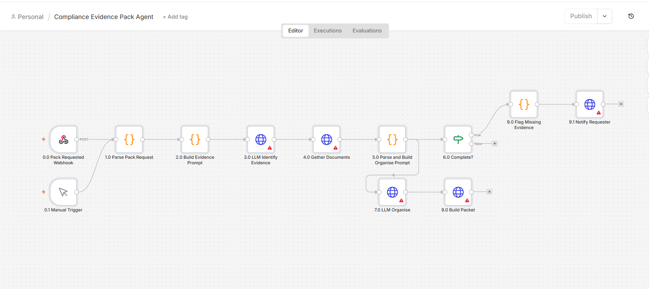The height and width of the screenshot is (289, 649).
Task: Open the Personal project breadcrumb
Action: coord(27,17)
